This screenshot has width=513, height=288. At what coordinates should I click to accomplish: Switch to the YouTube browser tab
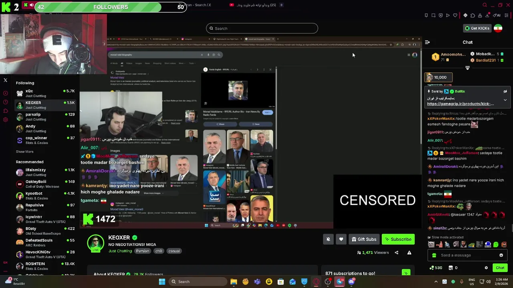click(x=252, y=5)
